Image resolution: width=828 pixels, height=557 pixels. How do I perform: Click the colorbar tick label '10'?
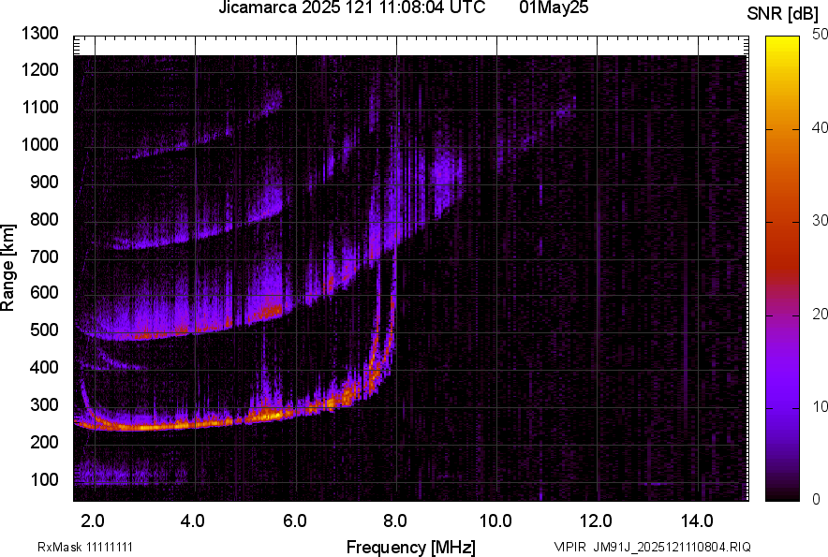821,406
